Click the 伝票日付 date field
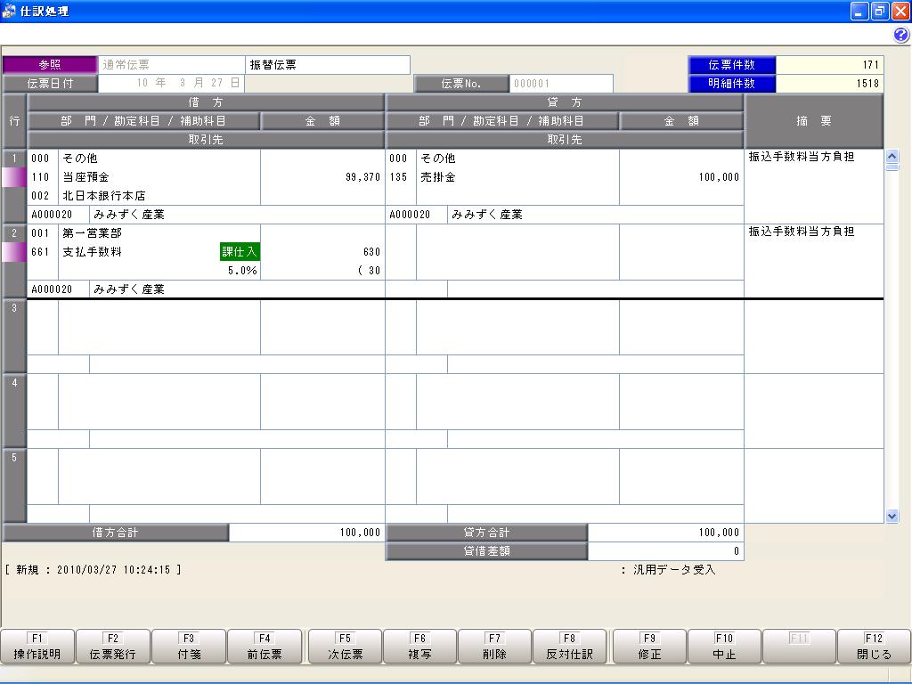The height and width of the screenshot is (684, 912). point(172,83)
